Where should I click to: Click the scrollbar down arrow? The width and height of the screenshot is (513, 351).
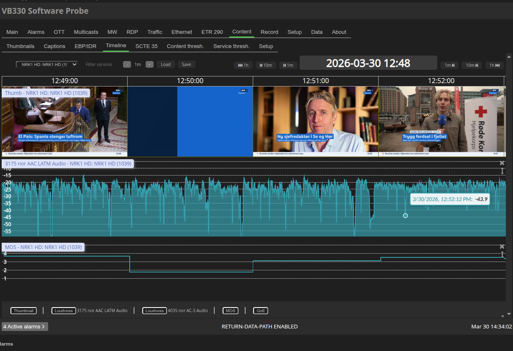pyautogui.click(x=509, y=314)
